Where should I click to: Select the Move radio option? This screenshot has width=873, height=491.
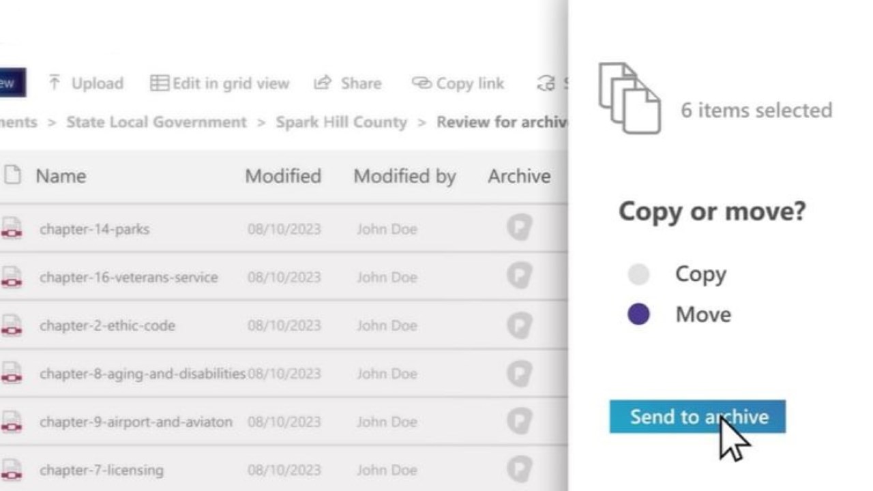click(638, 314)
